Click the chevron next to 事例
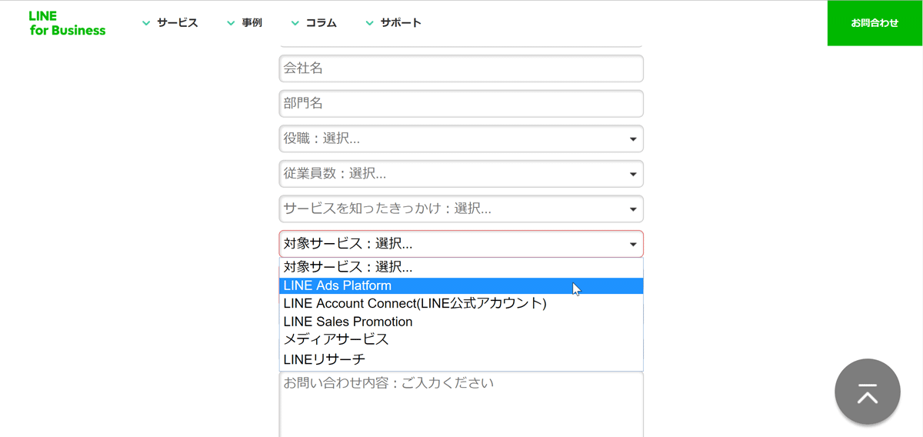This screenshot has height=437, width=923. [231, 23]
